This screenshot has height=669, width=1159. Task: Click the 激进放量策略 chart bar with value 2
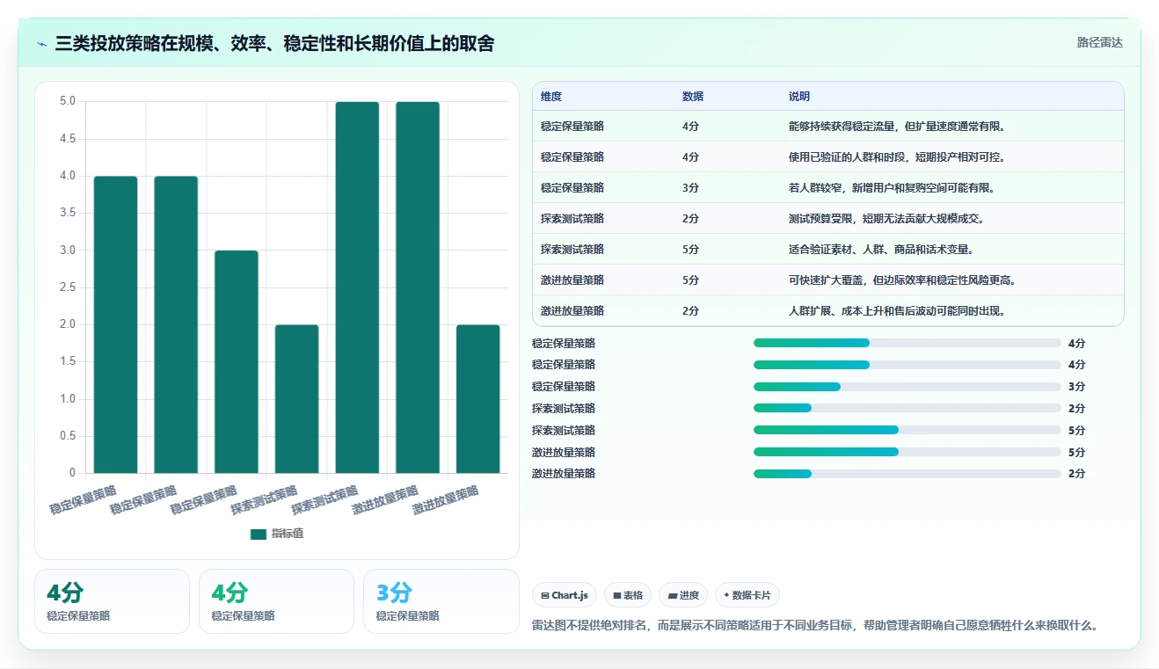478,399
